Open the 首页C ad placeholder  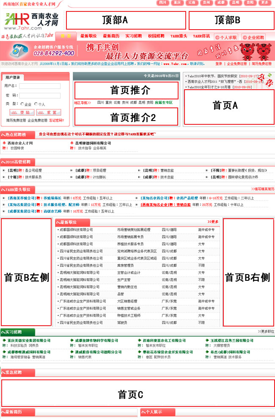point(137,393)
